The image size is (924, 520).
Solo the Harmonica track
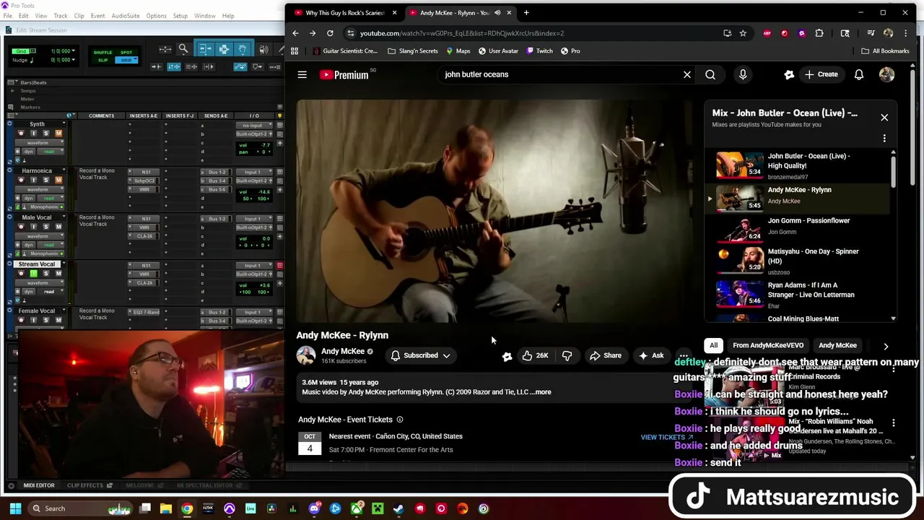(x=45, y=180)
